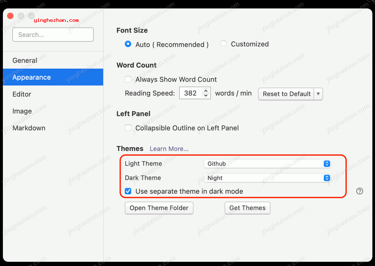Click the Open Theme Folder button
The height and width of the screenshot is (266, 375).
click(x=159, y=208)
